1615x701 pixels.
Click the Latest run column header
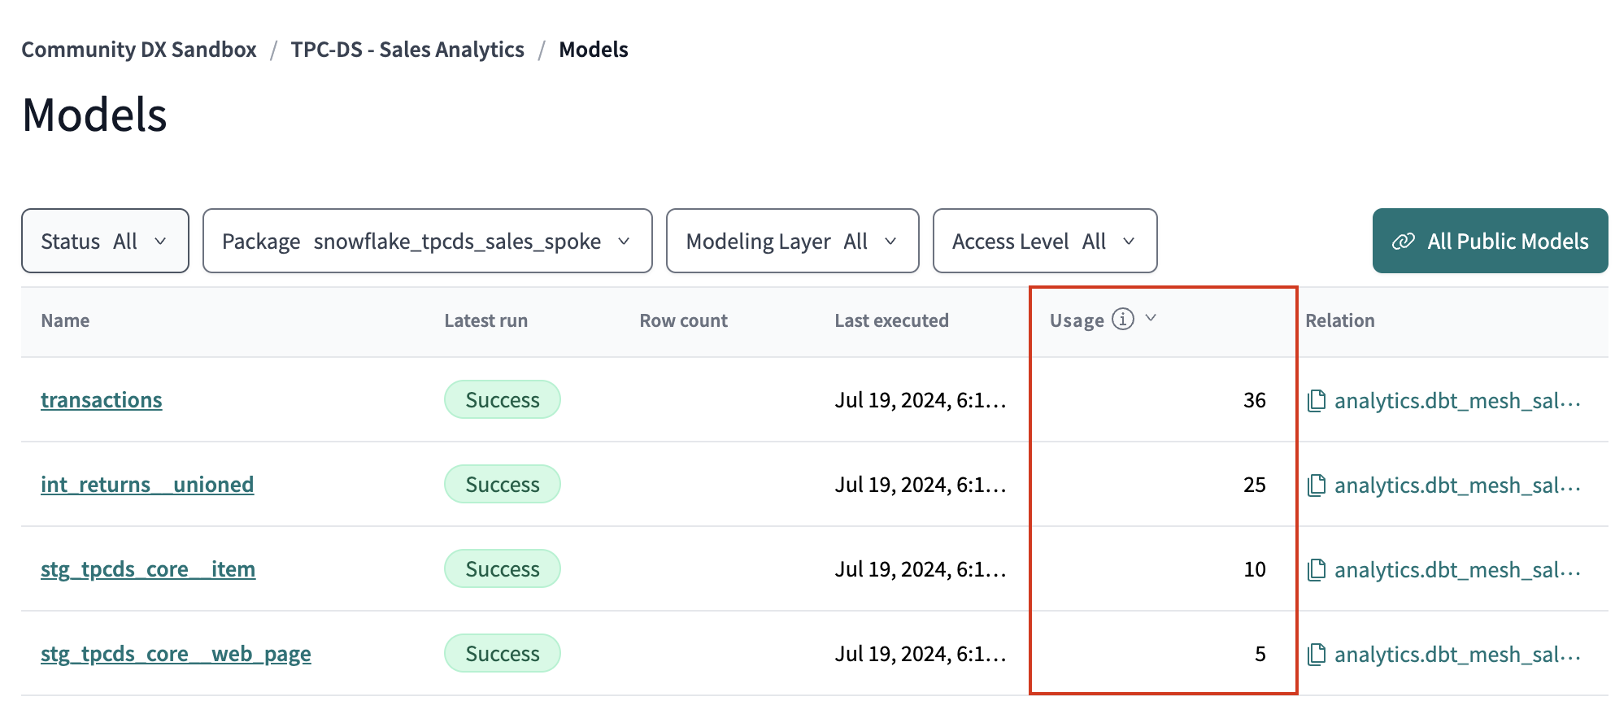pos(485,320)
